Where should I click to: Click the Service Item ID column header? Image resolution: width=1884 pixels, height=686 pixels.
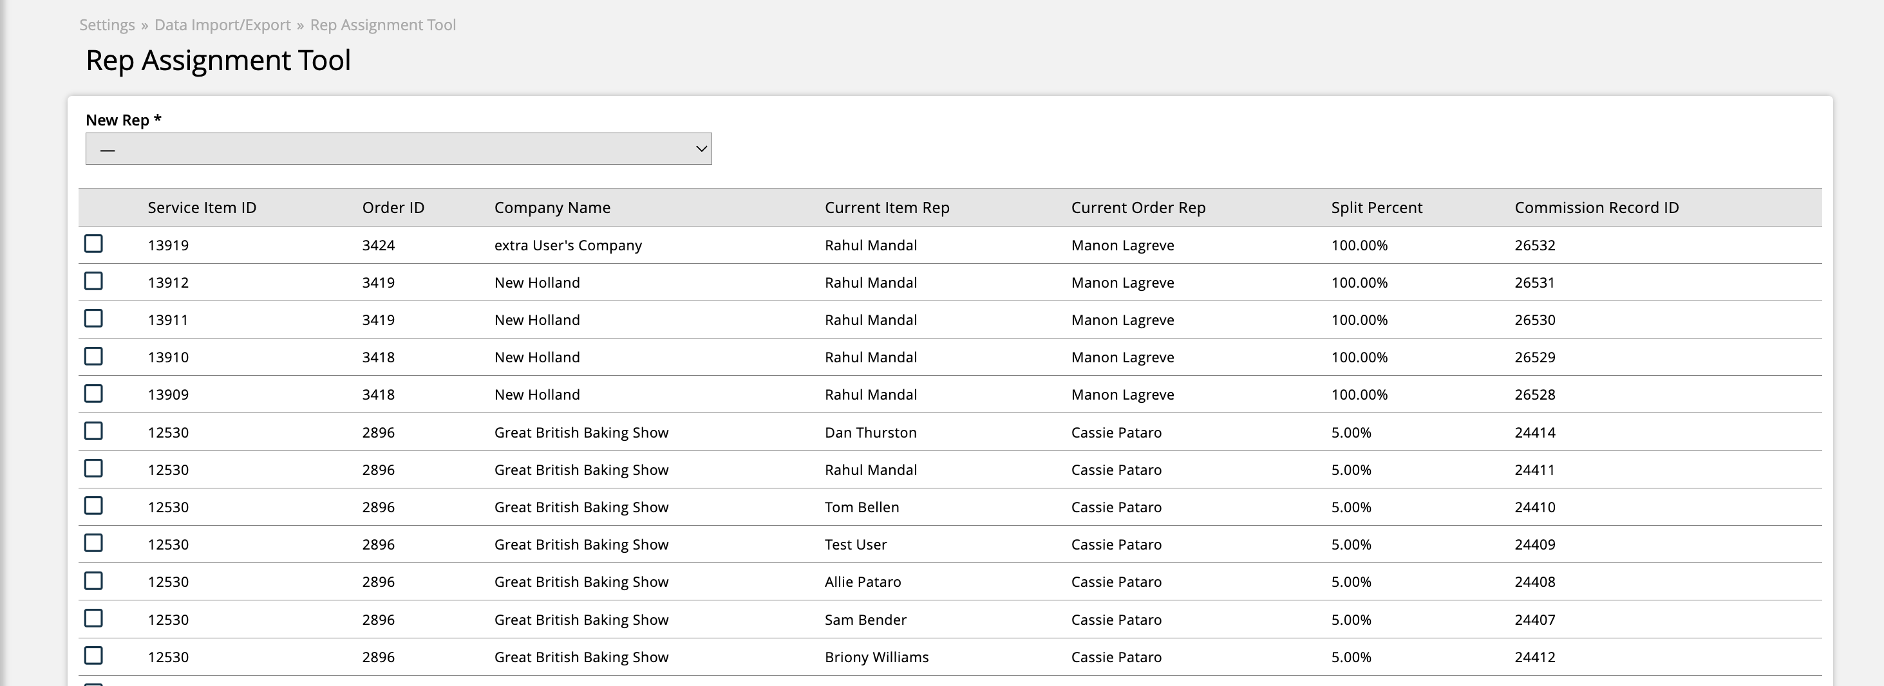tap(202, 208)
